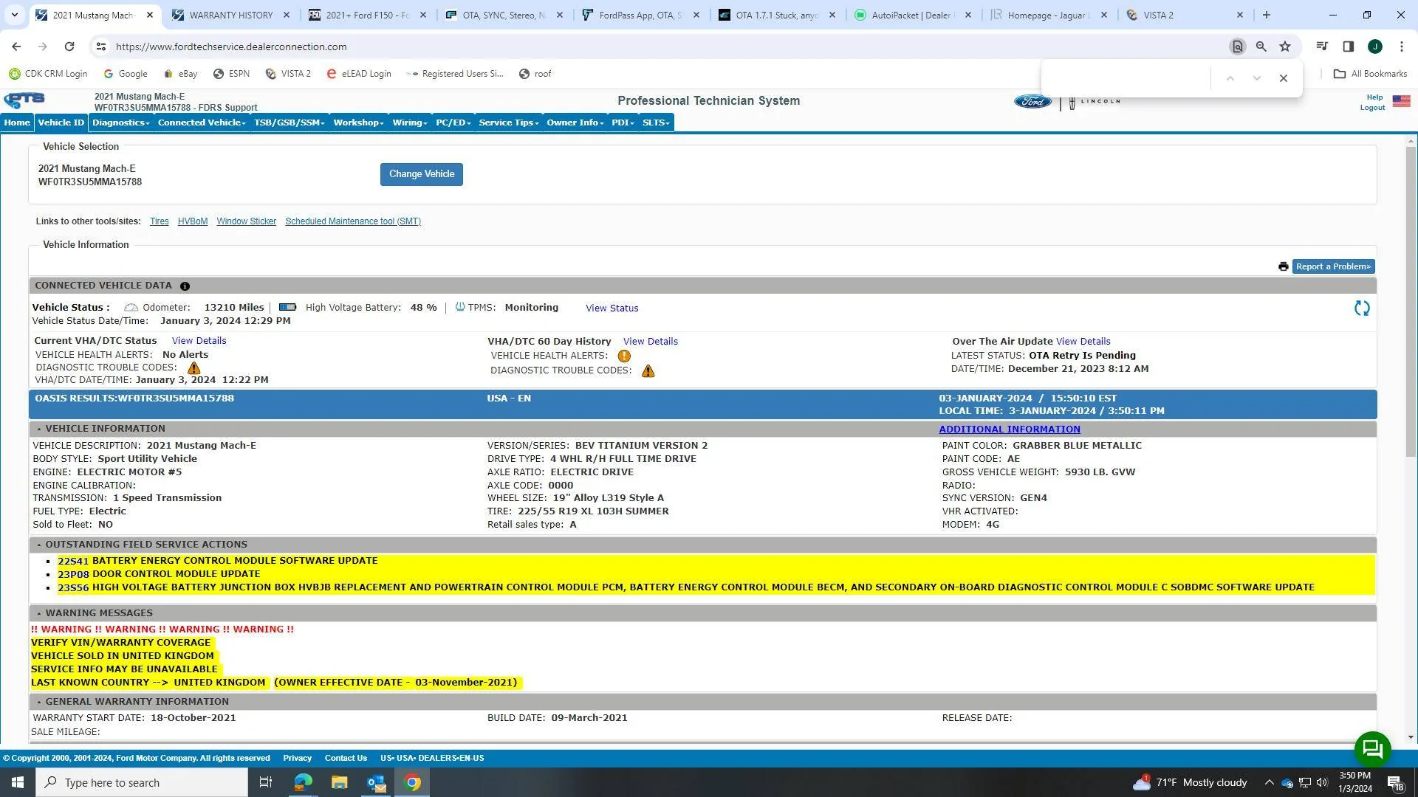The width and height of the screenshot is (1418, 797).
Task: Click the 60 Day History DTC warning triangle
Action: 648,371
